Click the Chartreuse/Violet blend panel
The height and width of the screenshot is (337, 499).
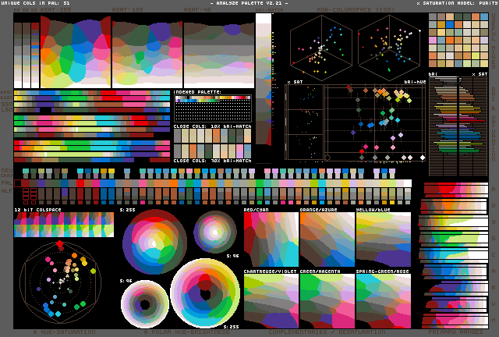pos(271,301)
